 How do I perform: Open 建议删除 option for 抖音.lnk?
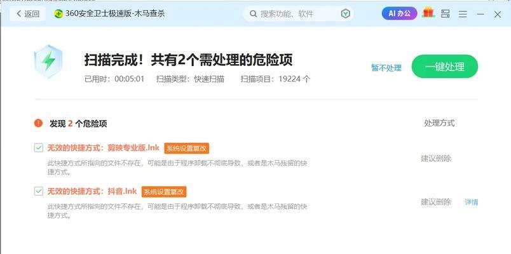coord(436,202)
